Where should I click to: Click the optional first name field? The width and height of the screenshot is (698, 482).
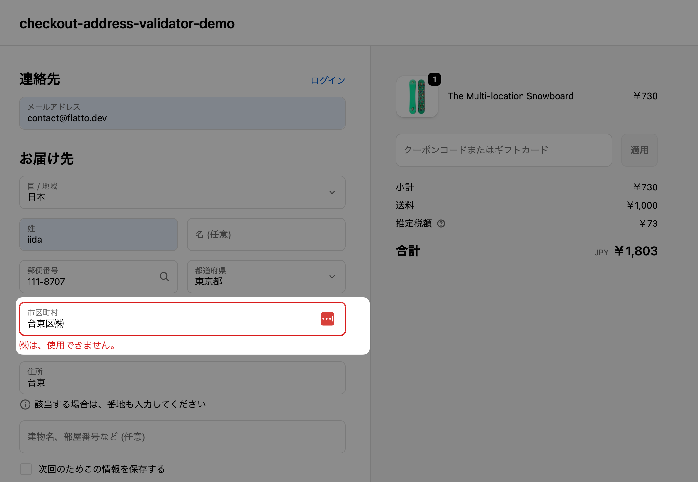tap(266, 235)
